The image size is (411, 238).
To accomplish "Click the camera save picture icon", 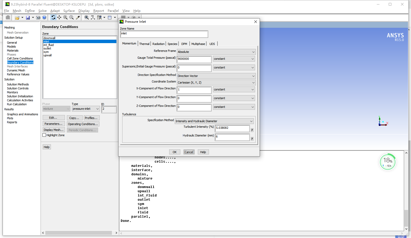I will 38,17.
